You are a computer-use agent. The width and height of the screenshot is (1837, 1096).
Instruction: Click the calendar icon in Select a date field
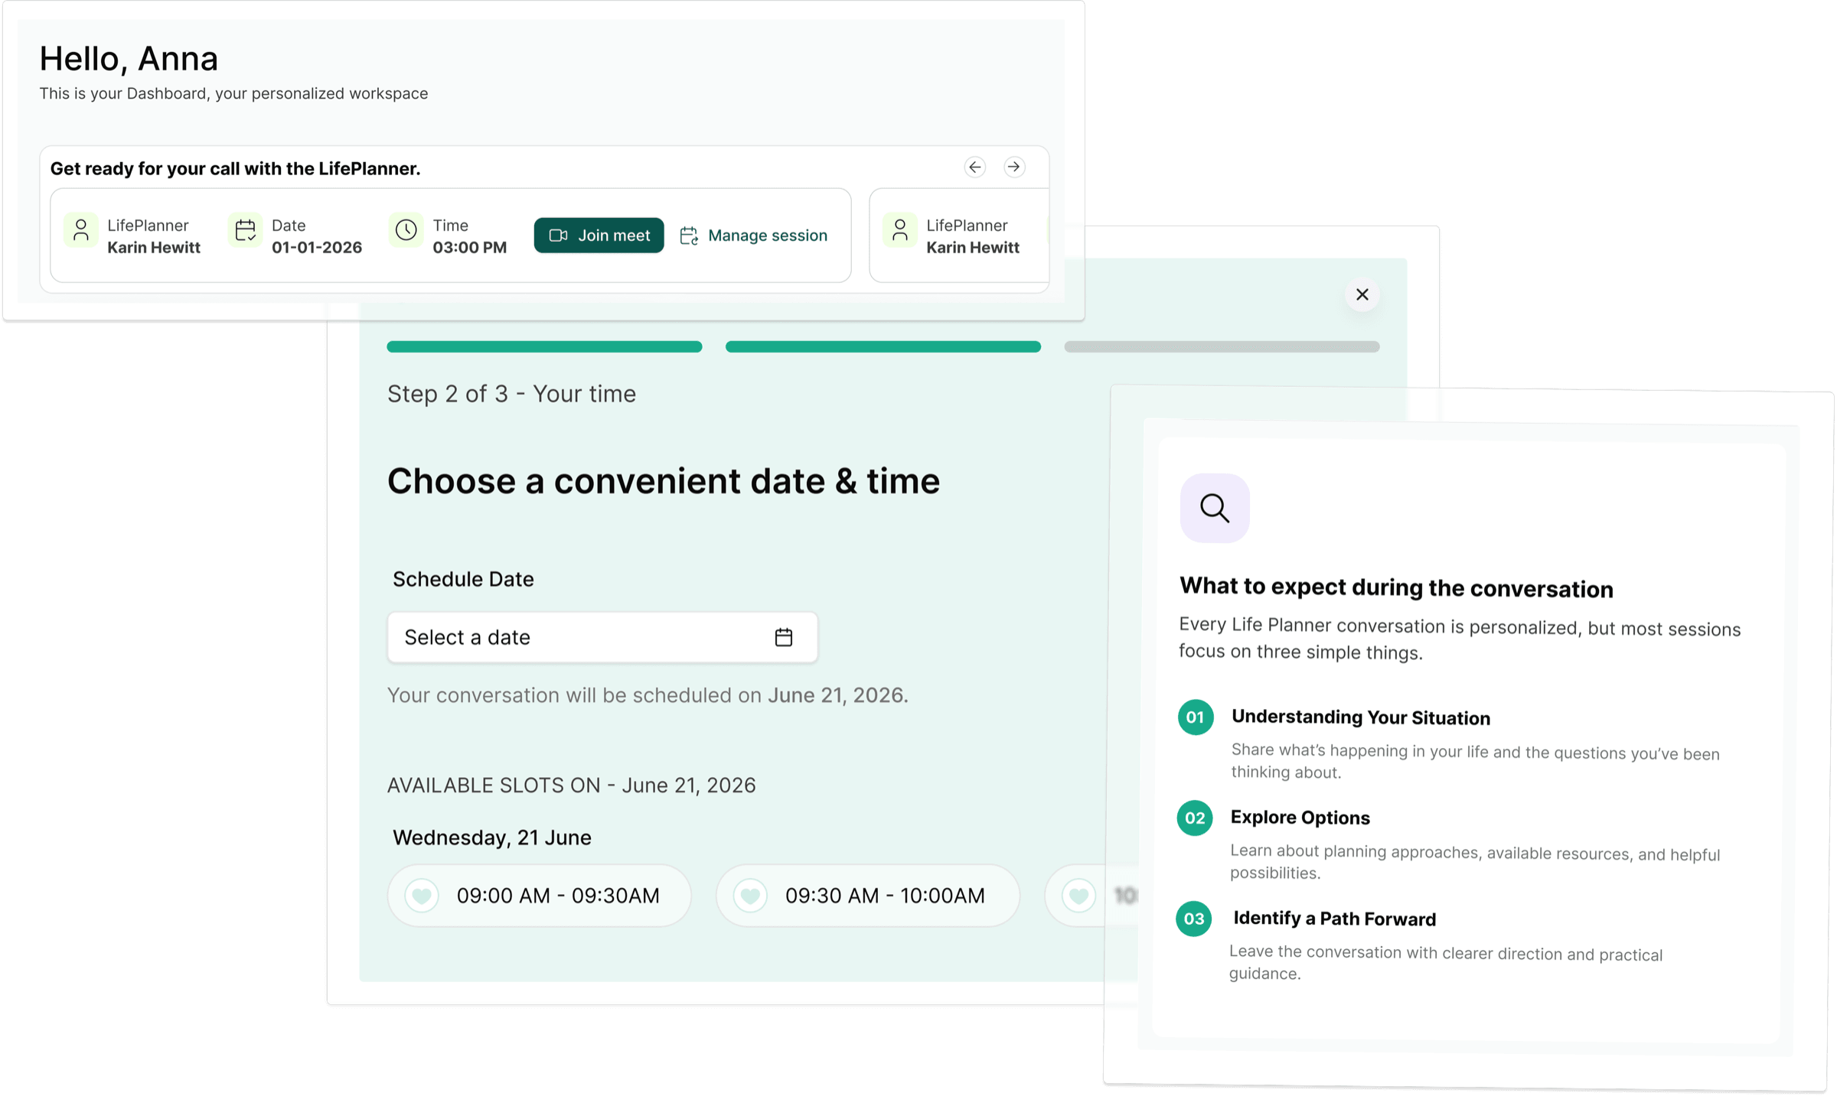point(783,637)
